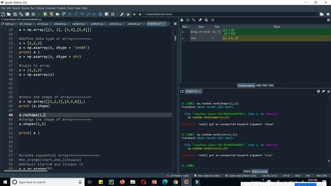Open the File menu
Screen dimensions: 331x186
tap(3, 8)
